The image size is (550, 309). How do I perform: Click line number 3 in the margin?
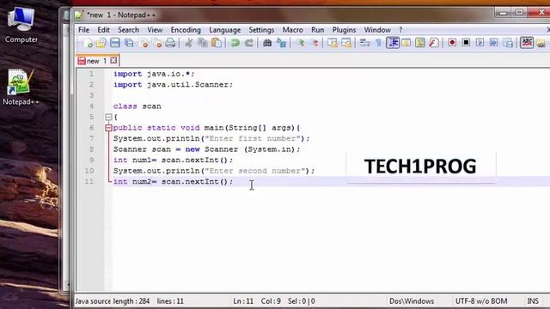91,95
